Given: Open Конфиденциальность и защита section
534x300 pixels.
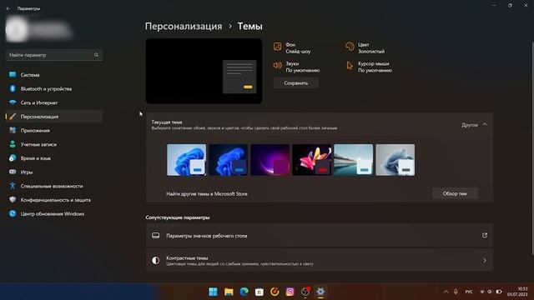Looking at the screenshot, I should (53, 200).
